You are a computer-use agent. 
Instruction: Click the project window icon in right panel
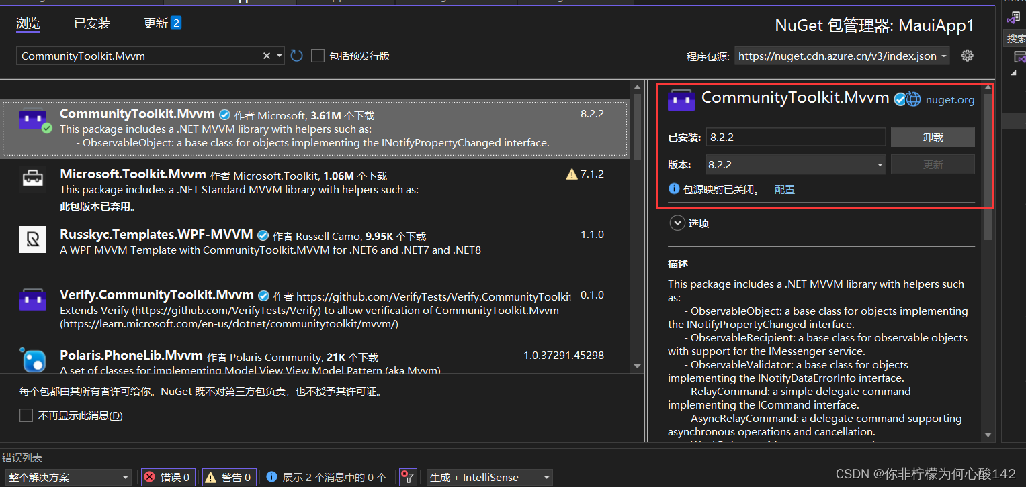coord(1019,56)
